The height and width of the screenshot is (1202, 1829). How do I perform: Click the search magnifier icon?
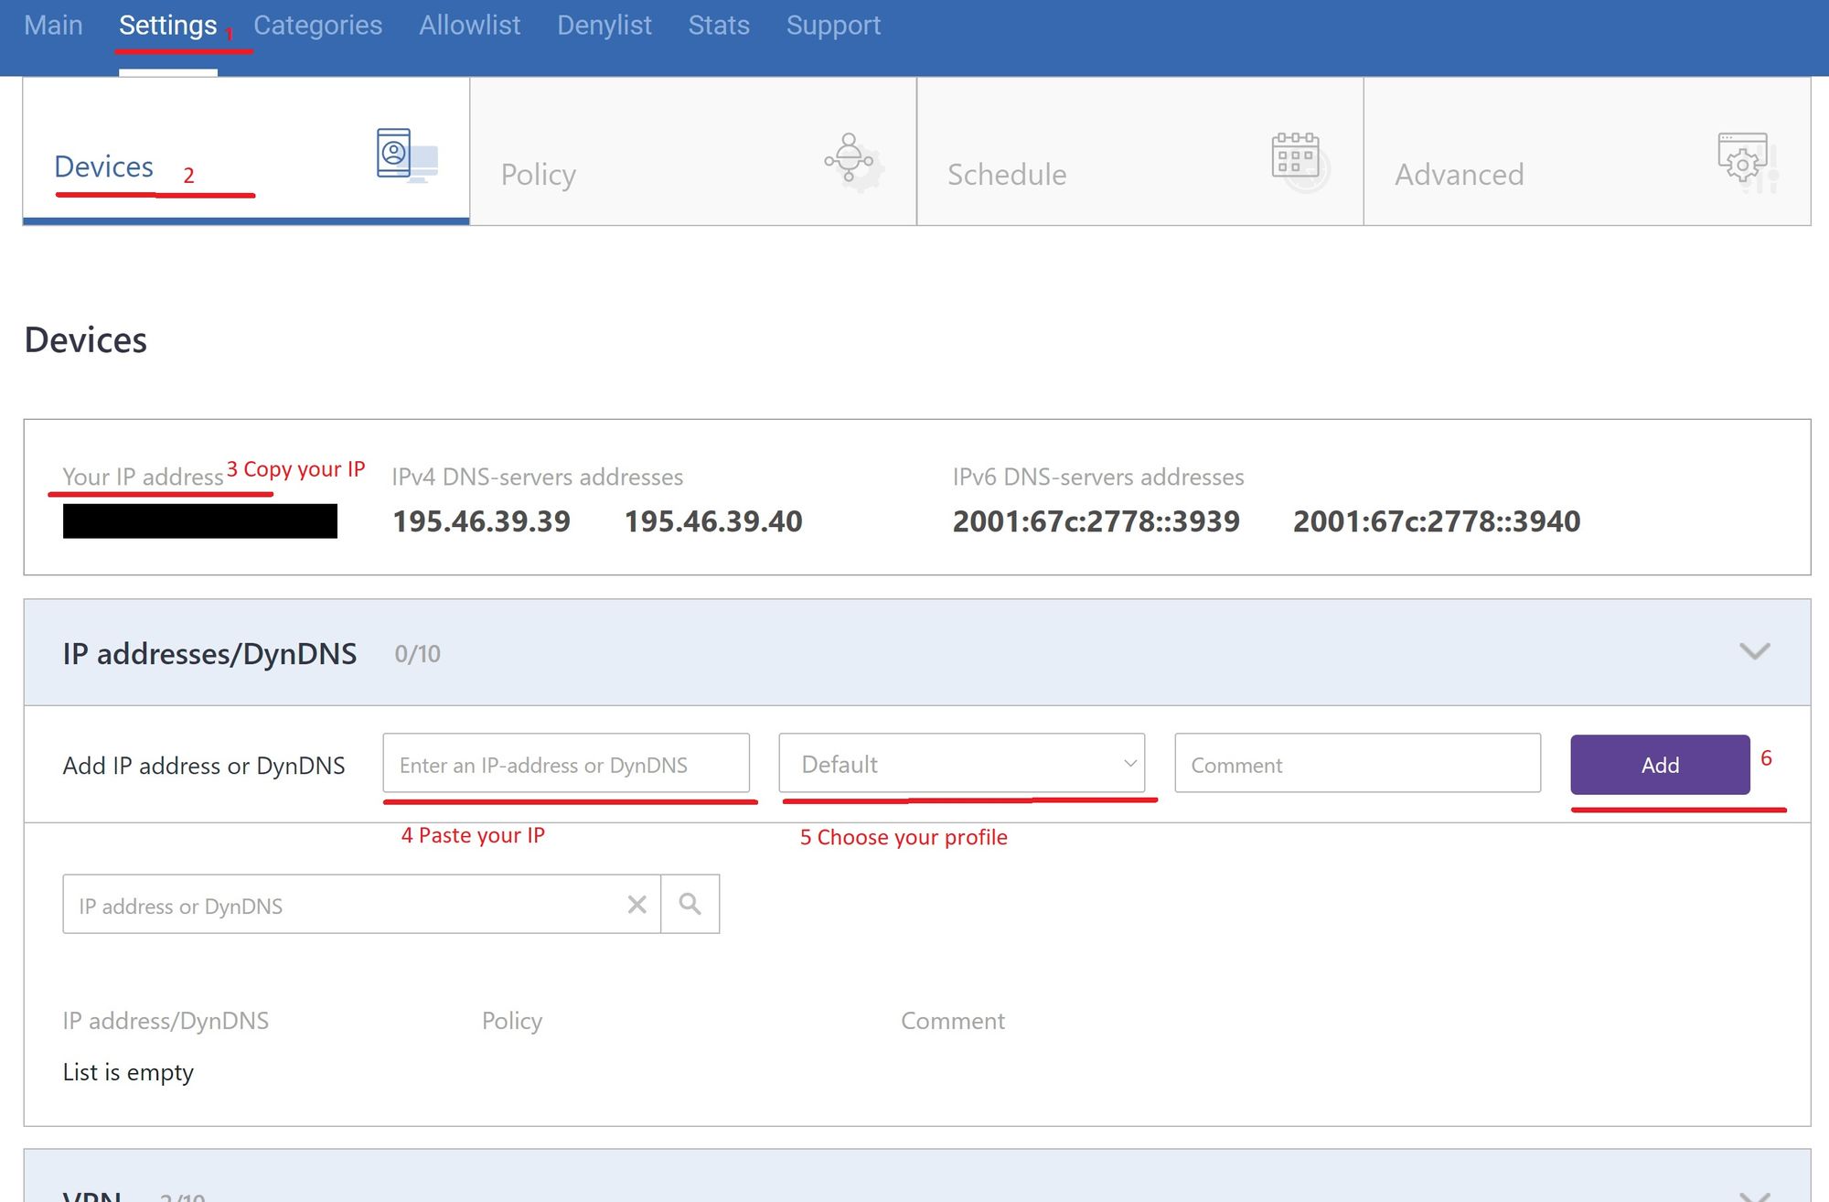(x=689, y=904)
